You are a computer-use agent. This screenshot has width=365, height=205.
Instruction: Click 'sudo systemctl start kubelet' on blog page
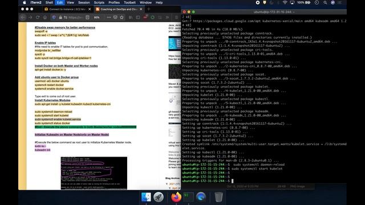[52, 115]
